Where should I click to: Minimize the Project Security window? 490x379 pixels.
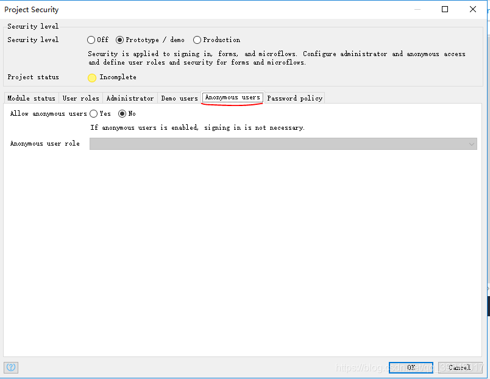coord(417,9)
